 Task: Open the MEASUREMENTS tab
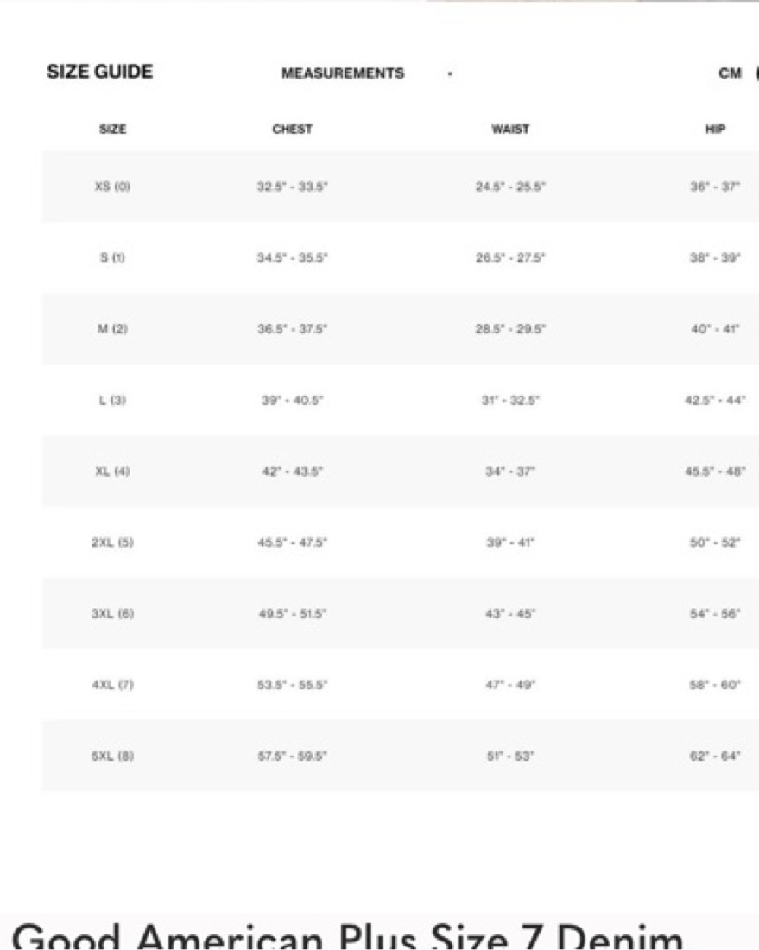click(343, 73)
